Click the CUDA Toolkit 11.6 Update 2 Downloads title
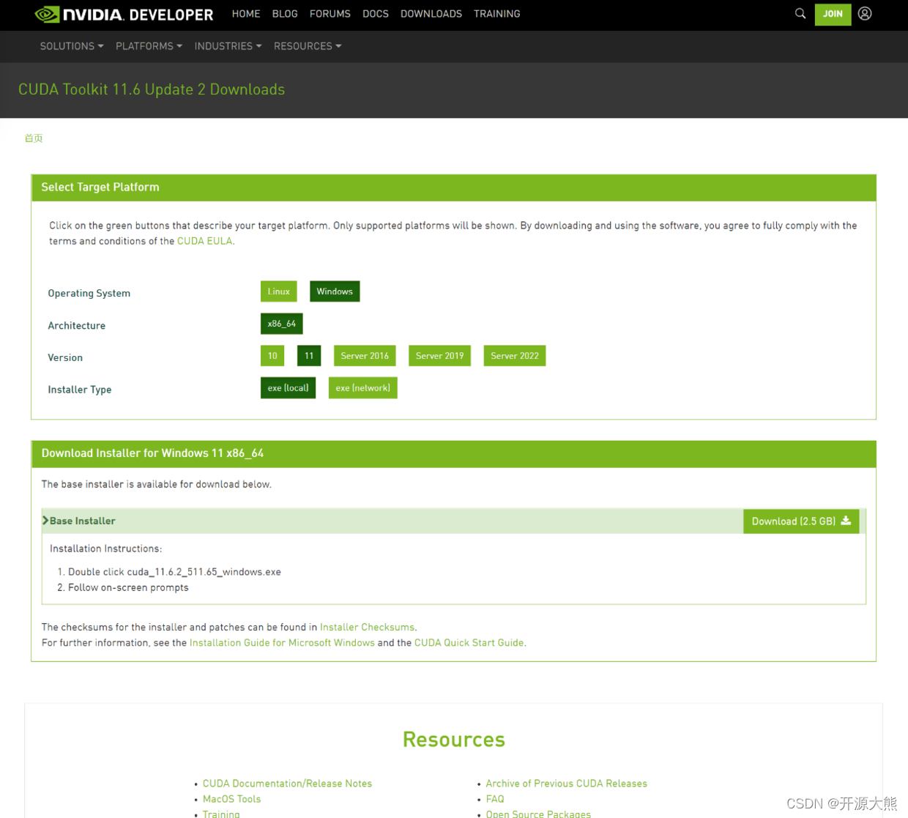 tap(152, 89)
